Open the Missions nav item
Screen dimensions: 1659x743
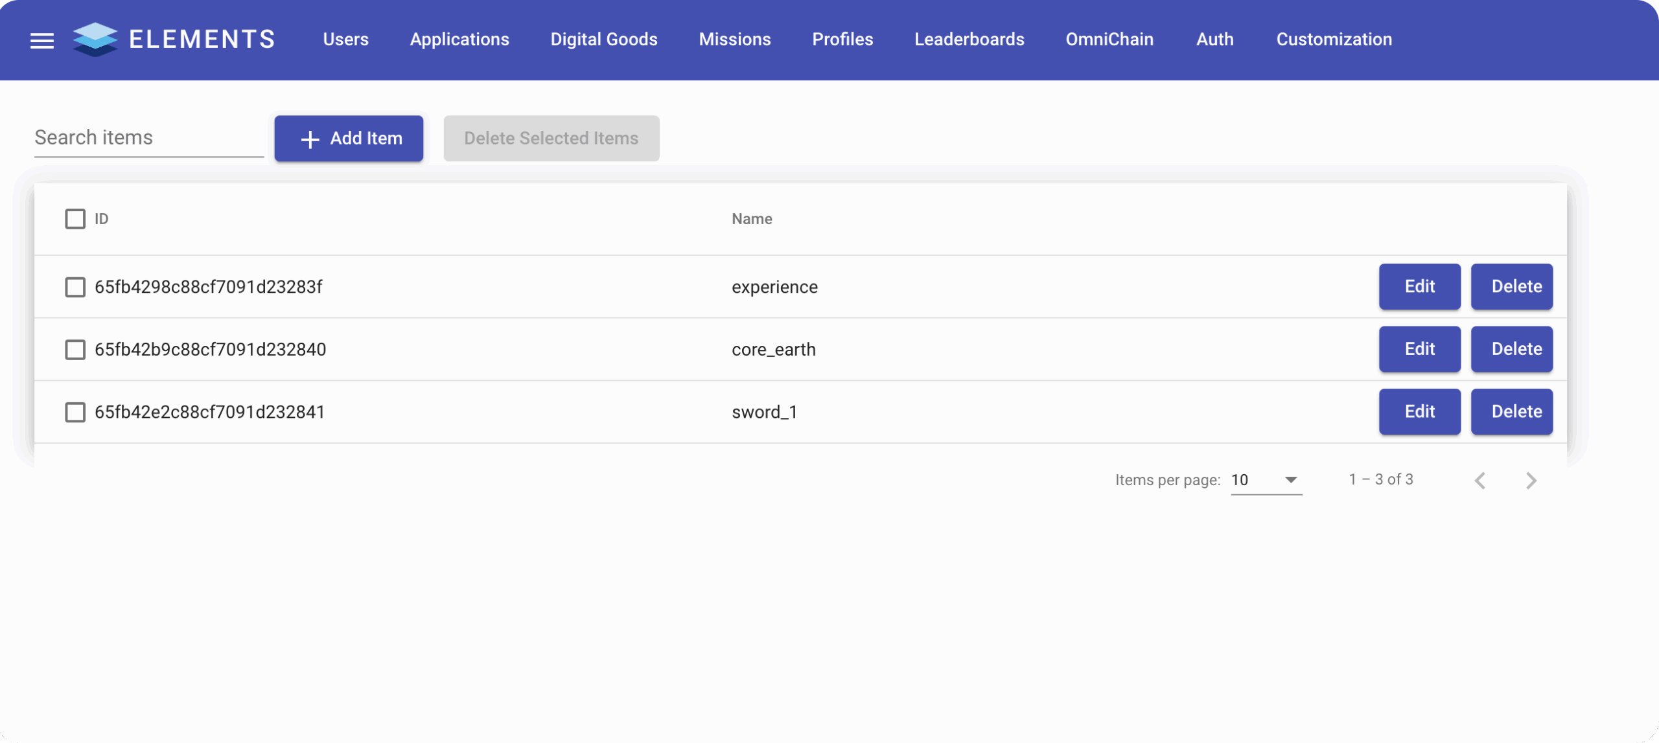[x=734, y=40]
